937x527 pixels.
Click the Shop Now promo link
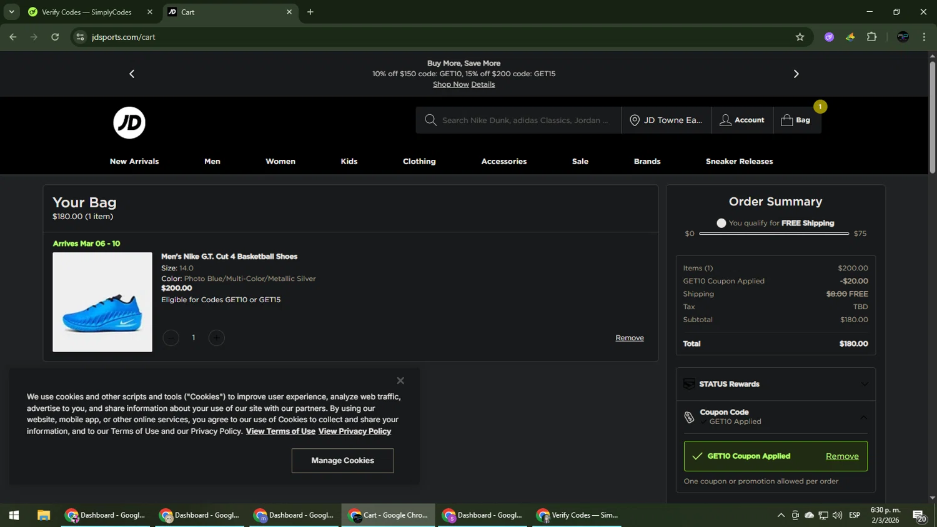click(450, 84)
